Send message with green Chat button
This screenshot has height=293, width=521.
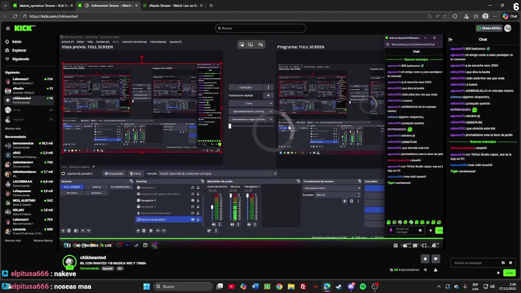pos(509,273)
